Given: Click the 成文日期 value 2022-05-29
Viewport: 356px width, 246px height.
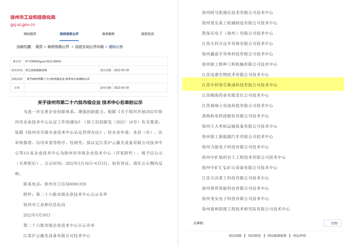Looking at the screenshot, I should tap(121, 70).
